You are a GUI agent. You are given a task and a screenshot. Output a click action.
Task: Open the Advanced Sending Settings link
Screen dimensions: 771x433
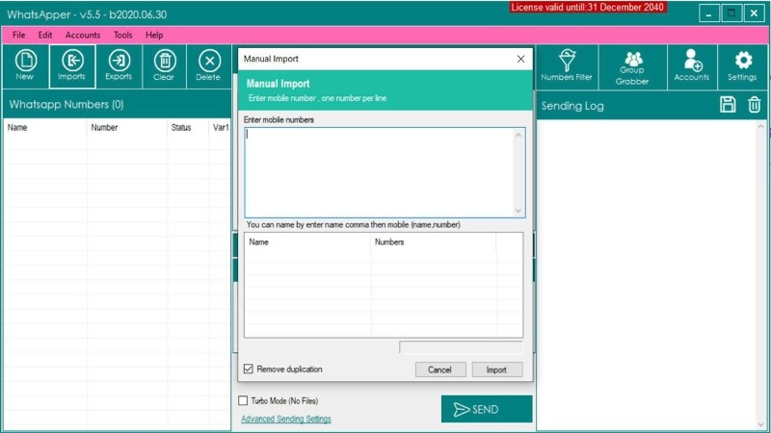coord(285,420)
